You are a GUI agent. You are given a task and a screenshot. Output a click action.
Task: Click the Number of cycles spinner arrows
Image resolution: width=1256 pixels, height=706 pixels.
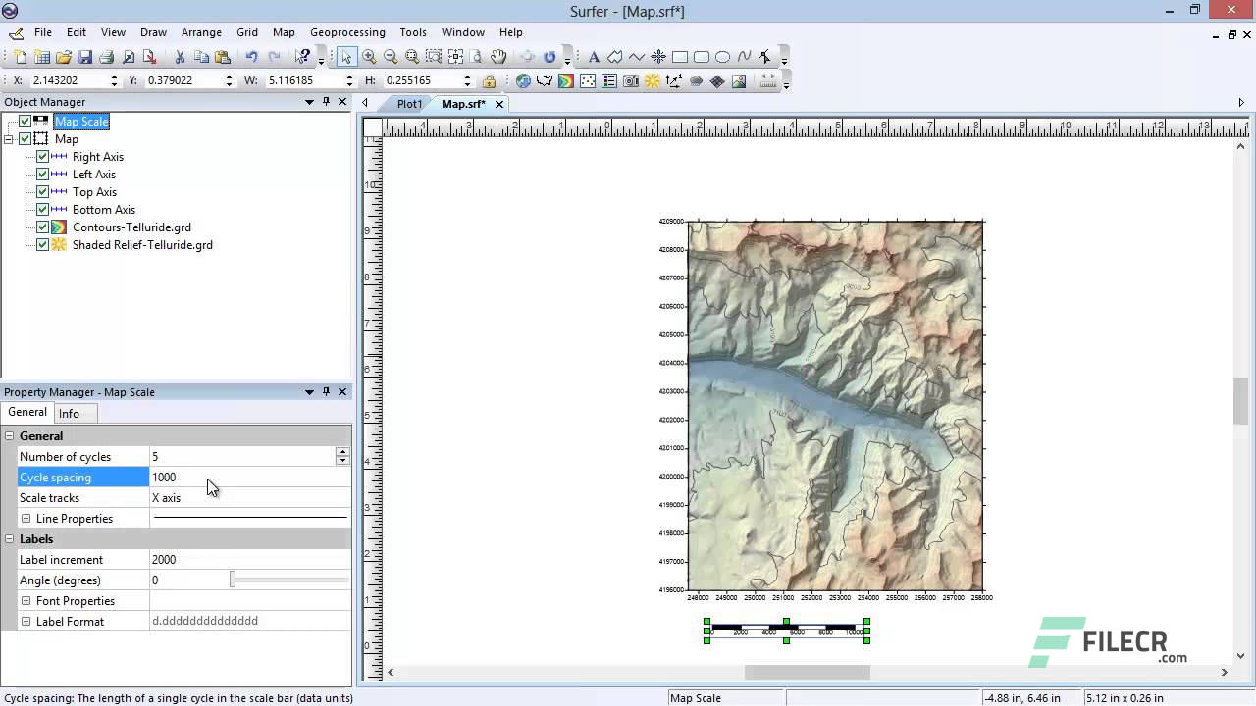pos(342,457)
